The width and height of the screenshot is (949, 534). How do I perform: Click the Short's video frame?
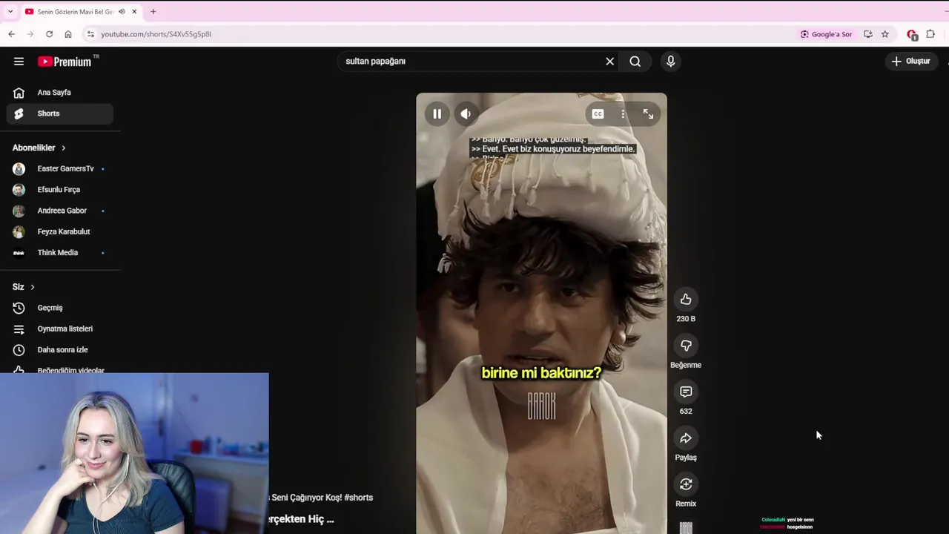[541, 313]
